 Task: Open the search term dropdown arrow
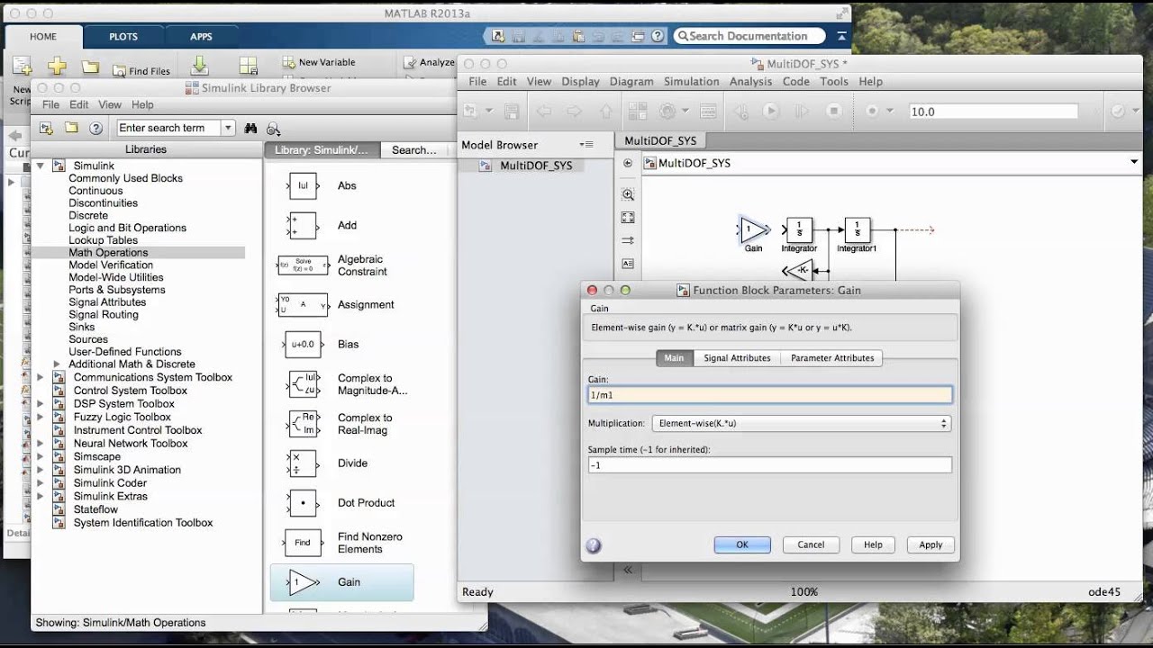point(228,128)
